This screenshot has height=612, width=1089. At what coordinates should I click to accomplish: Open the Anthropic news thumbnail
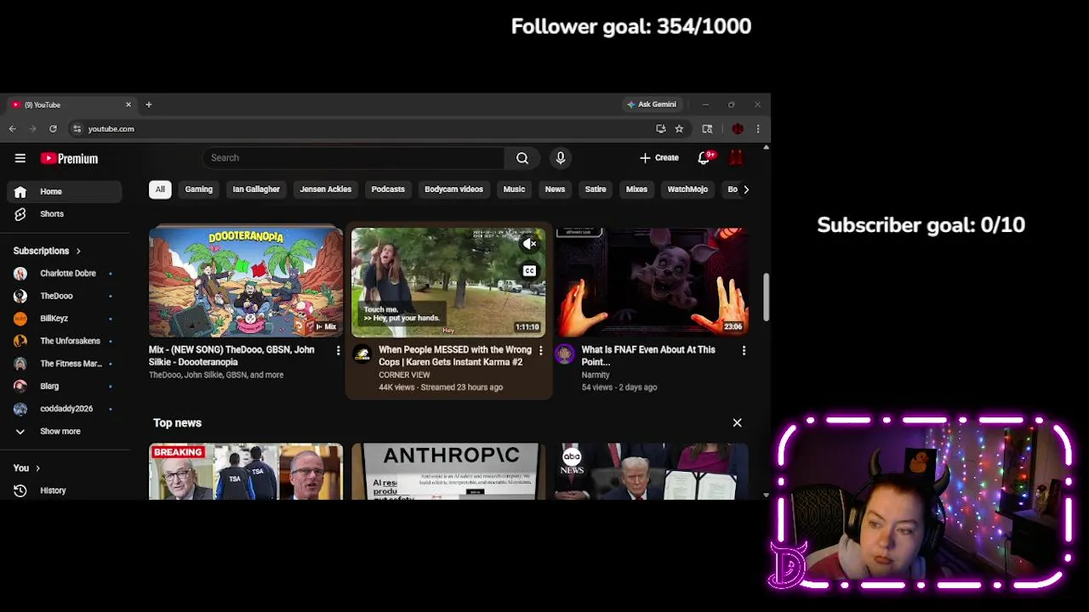coord(448,472)
